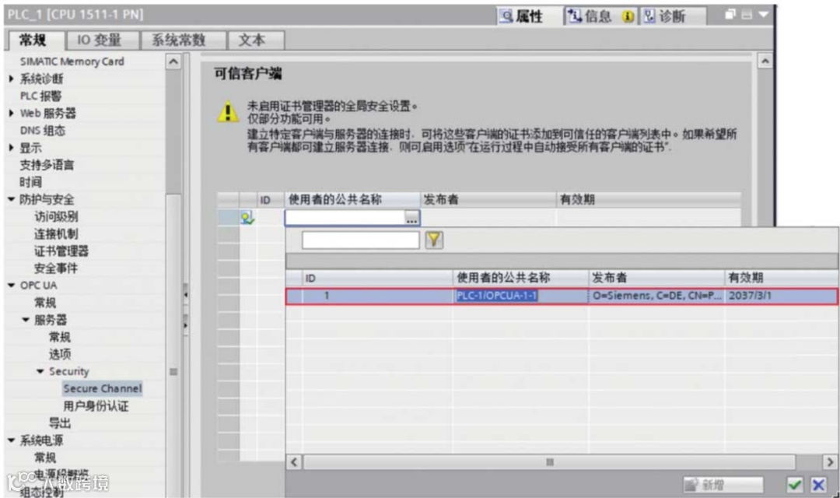Click the 属性 properties icon tab
Image resolution: width=840 pixels, height=498 pixels.
(521, 16)
